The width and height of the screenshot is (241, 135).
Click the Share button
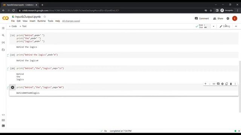coord(218,18)
